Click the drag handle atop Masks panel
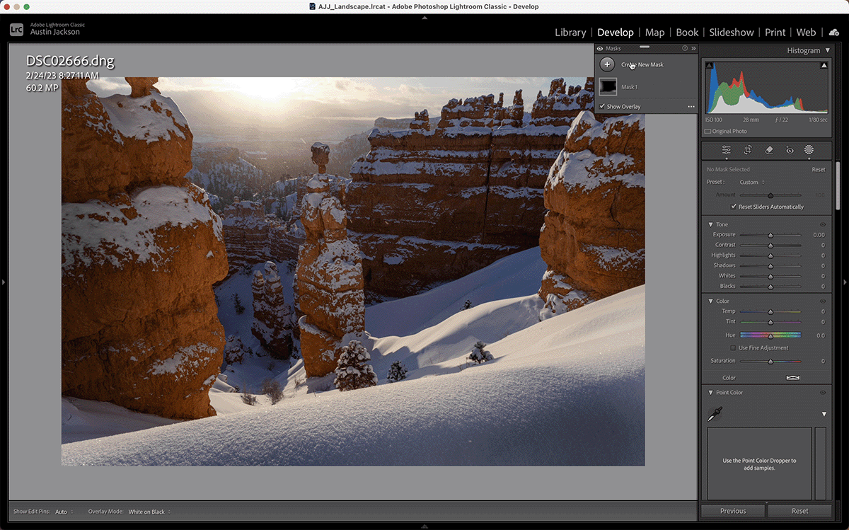Image resolution: width=849 pixels, height=530 pixels. pos(644,46)
